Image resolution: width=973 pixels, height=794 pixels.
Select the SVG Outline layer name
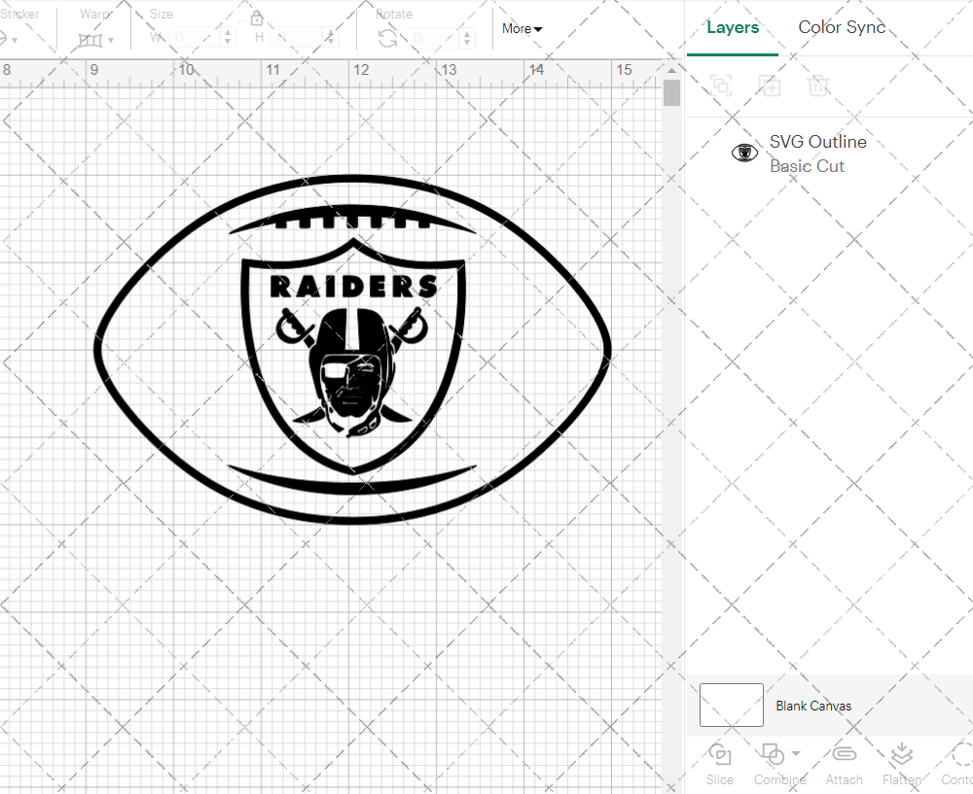[x=818, y=142]
